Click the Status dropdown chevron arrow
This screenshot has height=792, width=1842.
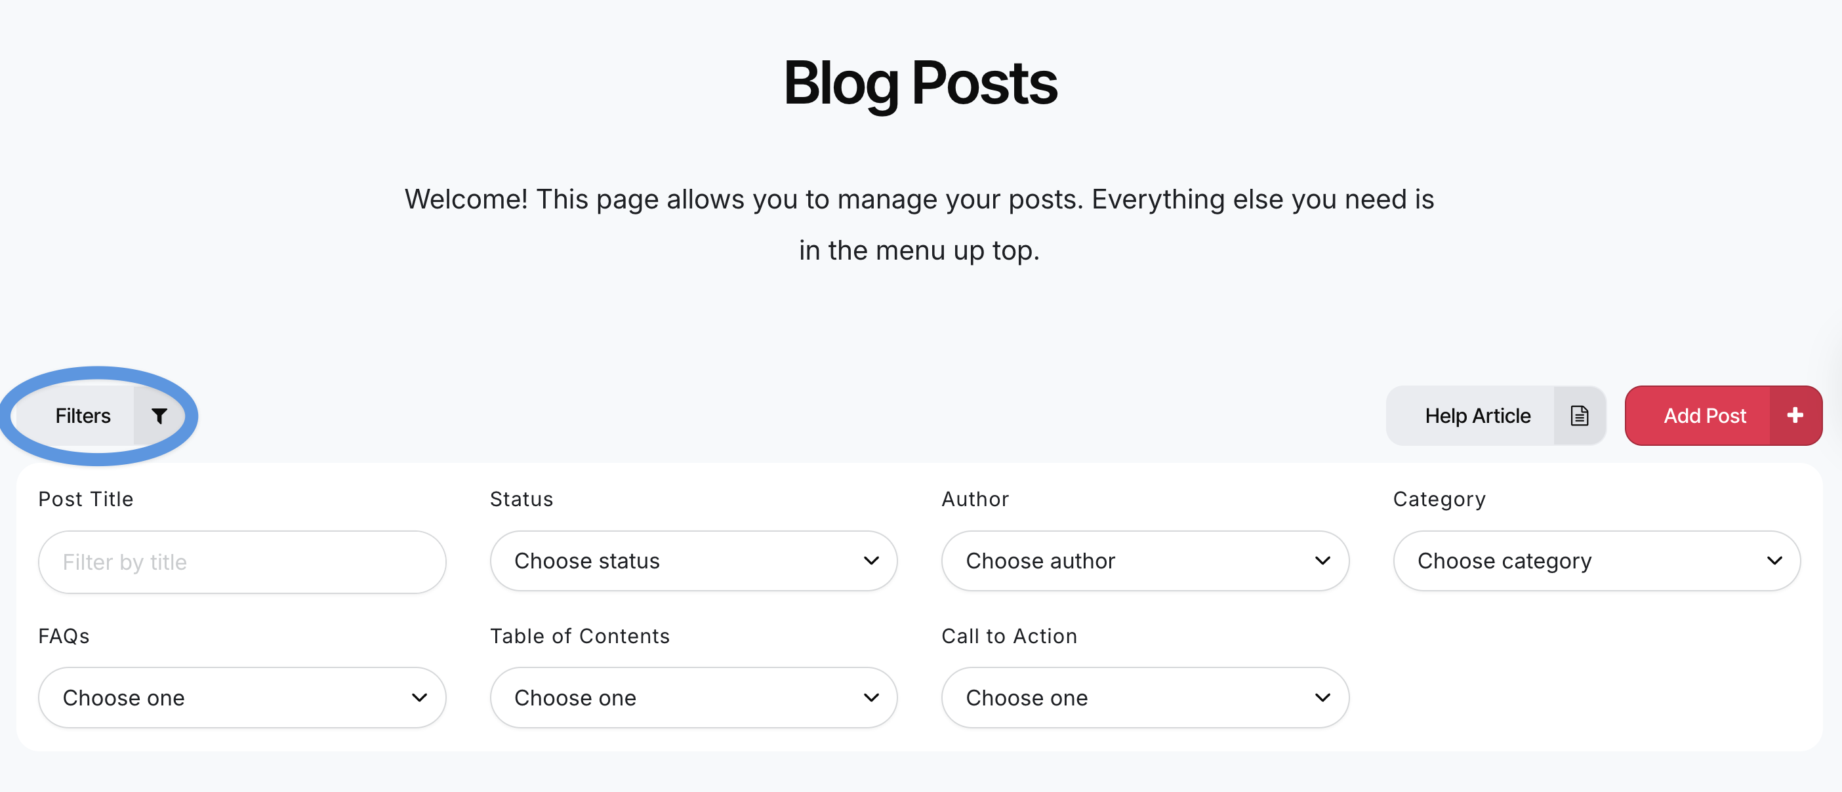pos(871,561)
